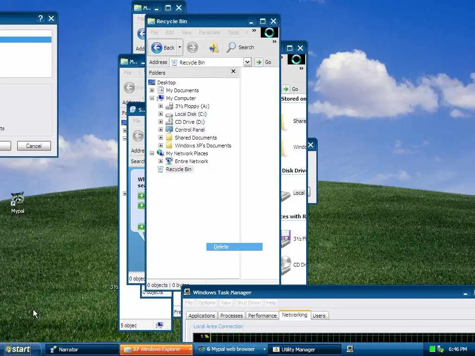Click the Start button

[20, 350]
